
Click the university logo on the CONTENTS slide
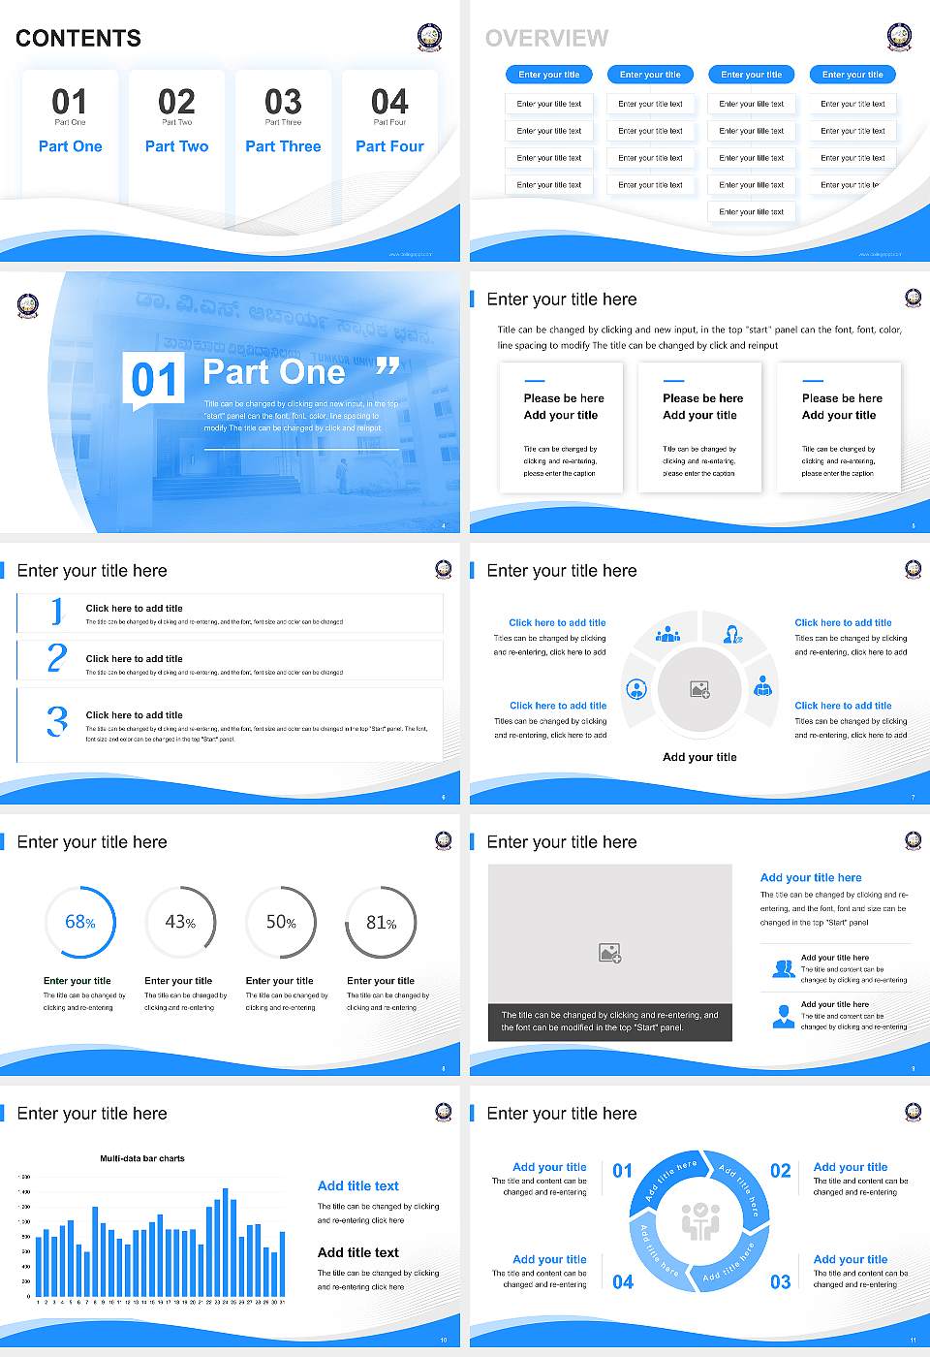[x=429, y=38]
